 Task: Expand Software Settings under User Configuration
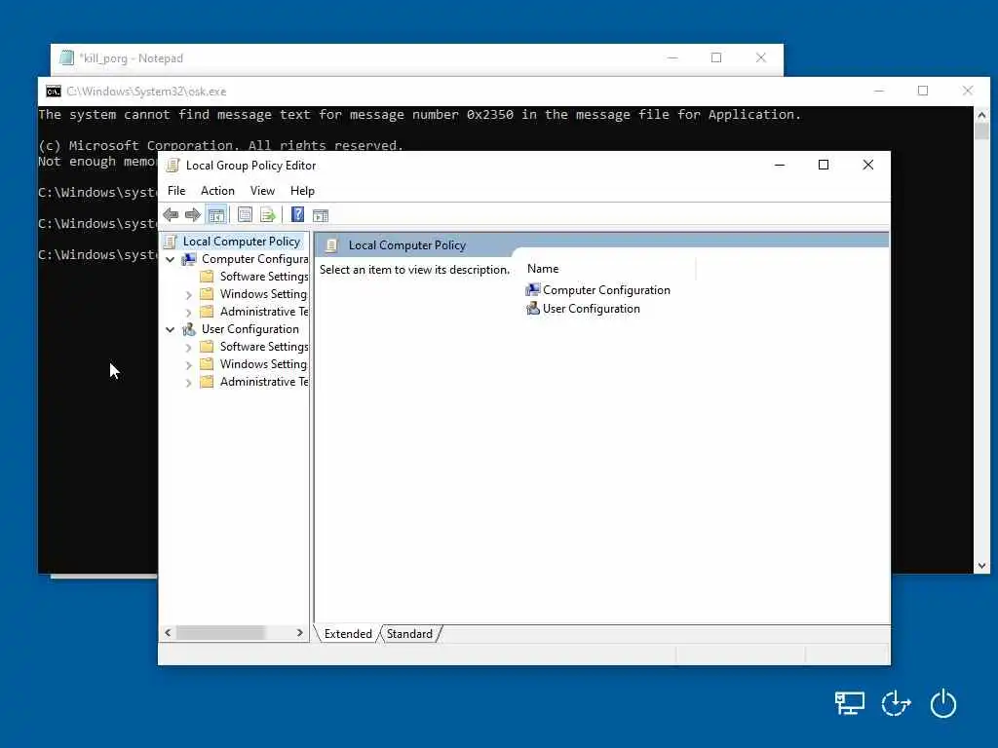tap(188, 348)
